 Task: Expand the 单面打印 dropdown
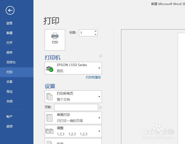pos(73,118)
